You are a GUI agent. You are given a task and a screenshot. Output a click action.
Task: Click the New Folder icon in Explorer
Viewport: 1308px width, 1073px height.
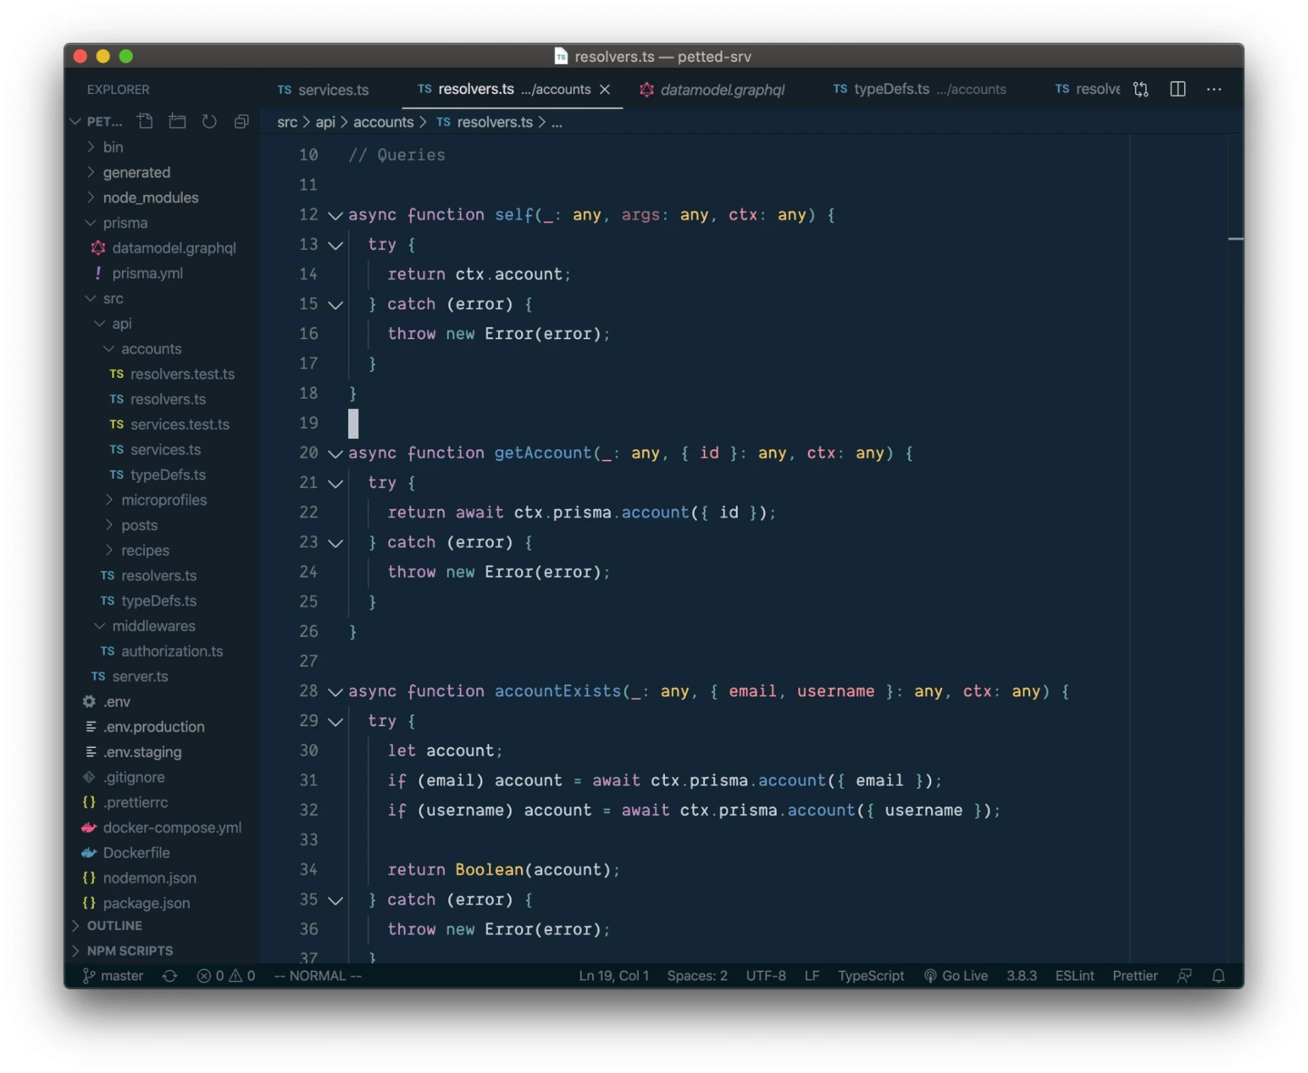177,121
